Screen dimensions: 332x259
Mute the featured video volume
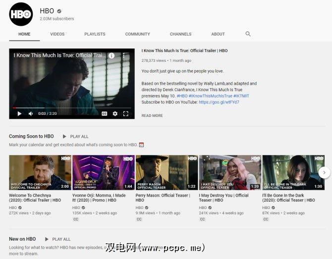31,114
